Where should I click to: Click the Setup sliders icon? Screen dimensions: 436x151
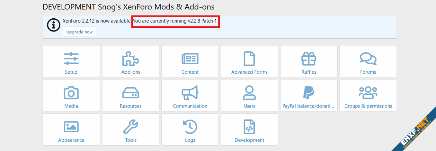[71, 59]
